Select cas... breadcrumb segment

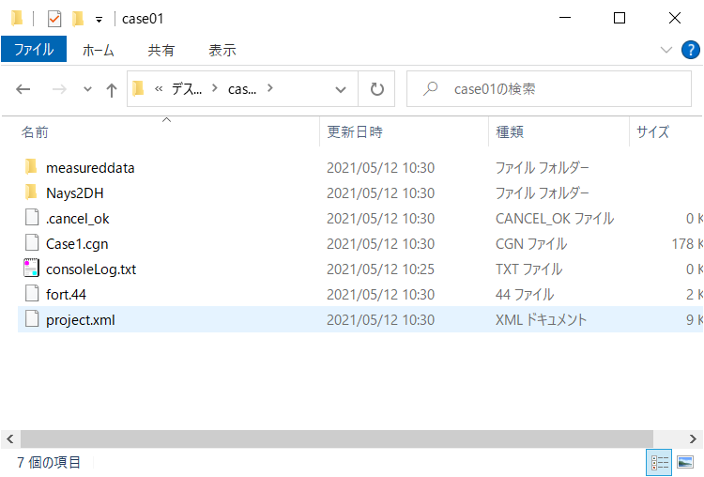242,89
